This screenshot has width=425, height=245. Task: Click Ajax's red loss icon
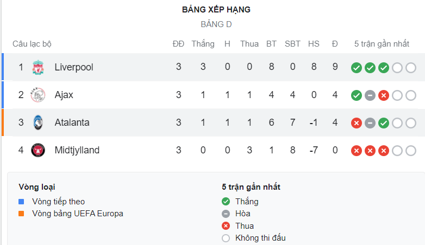[x=384, y=95]
